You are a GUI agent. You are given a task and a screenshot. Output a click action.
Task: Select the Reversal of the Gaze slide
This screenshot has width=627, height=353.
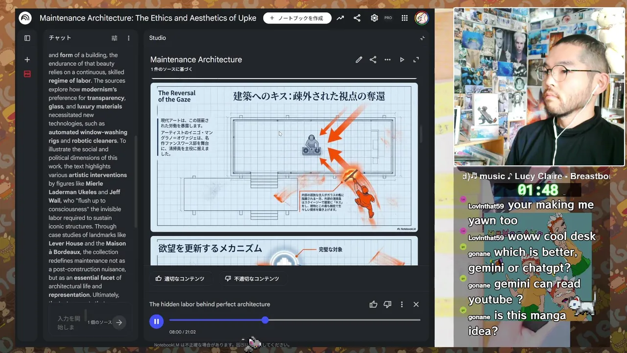pos(284,157)
